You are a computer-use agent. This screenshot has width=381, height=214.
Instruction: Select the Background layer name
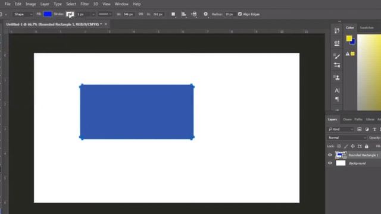pos(357,163)
